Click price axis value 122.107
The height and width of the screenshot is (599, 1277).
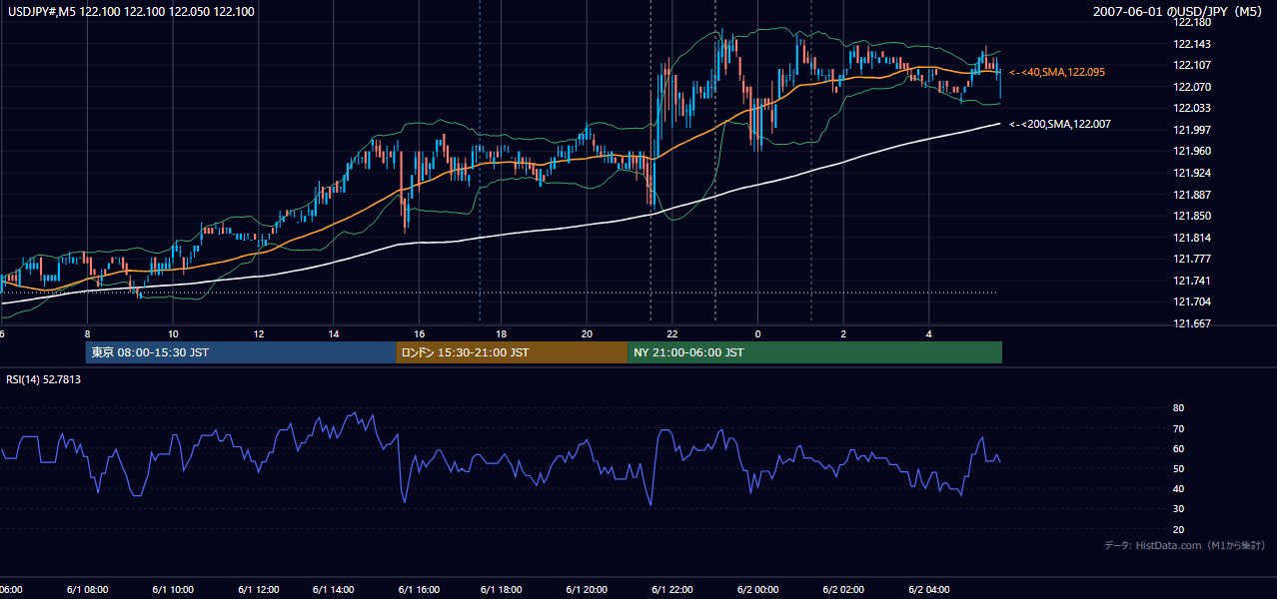click(1192, 65)
